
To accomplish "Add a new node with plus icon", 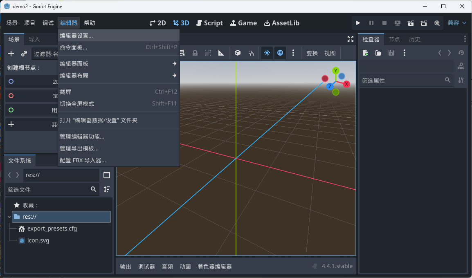I will 11,54.
